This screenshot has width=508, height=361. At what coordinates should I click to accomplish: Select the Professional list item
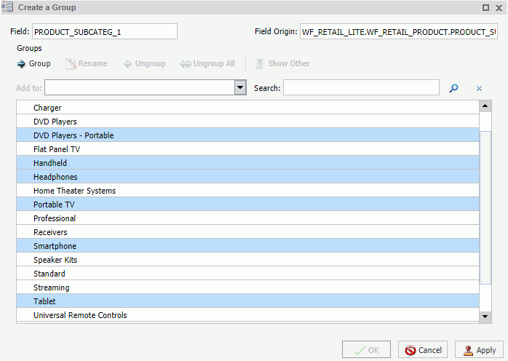coord(248,218)
